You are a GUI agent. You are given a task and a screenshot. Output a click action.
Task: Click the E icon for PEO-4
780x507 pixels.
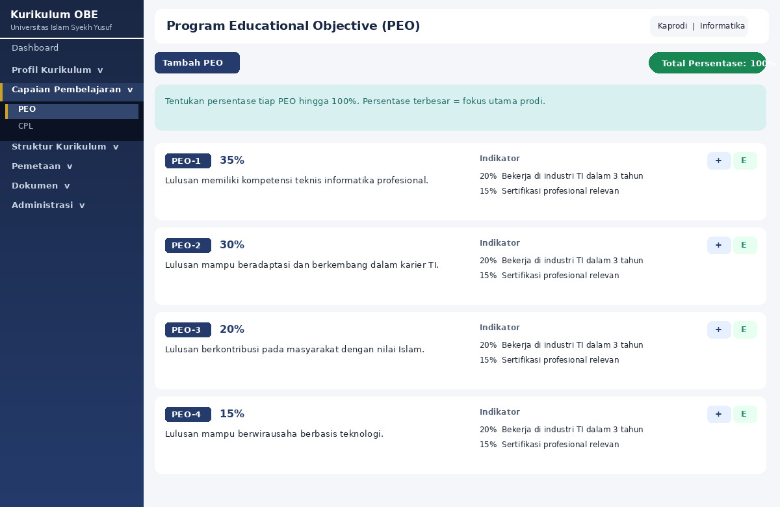(x=745, y=415)
